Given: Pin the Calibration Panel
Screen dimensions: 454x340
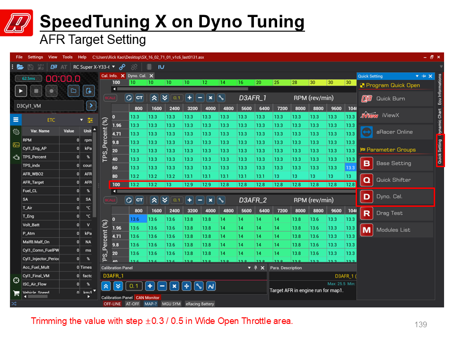Looking at the screenshot, I should point(256,268).
